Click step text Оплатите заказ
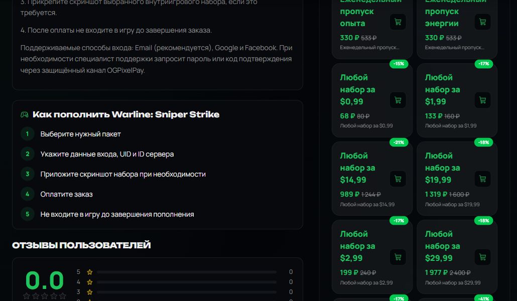Screen dimensions: 517x301 67,195
